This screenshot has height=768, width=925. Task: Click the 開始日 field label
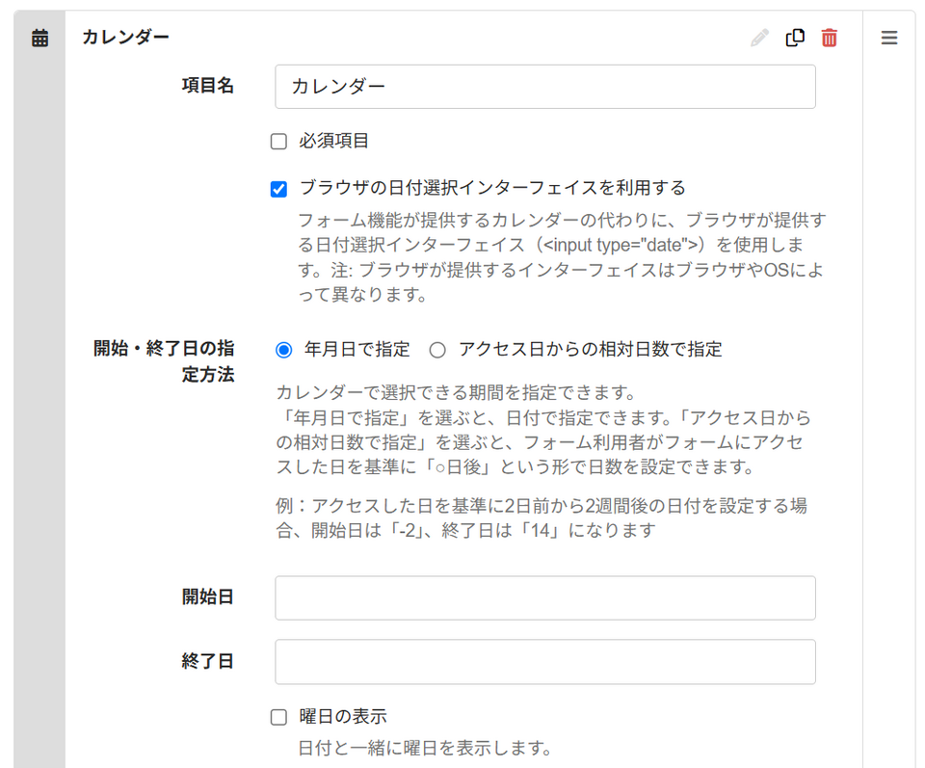[208, 596]
